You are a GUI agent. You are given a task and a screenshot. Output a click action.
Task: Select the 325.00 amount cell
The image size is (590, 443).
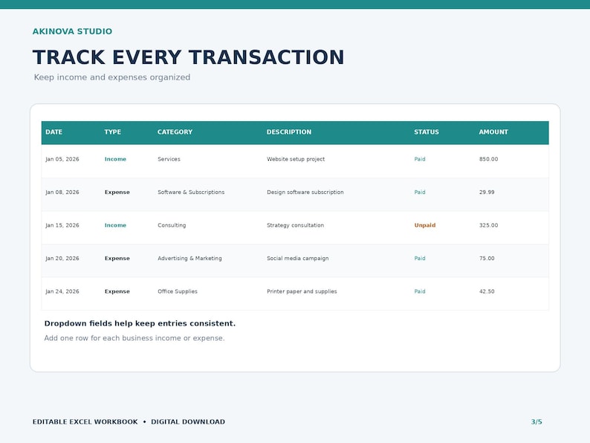coord(488,225)
